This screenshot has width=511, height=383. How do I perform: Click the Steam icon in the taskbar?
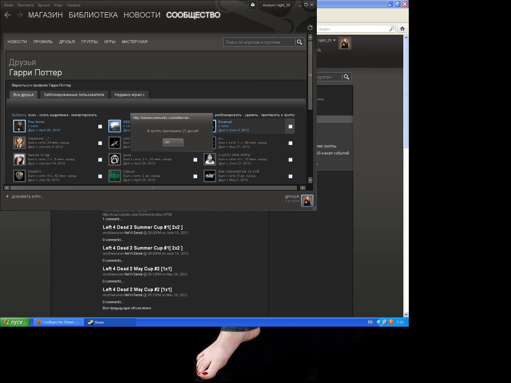tap(90, 322)
